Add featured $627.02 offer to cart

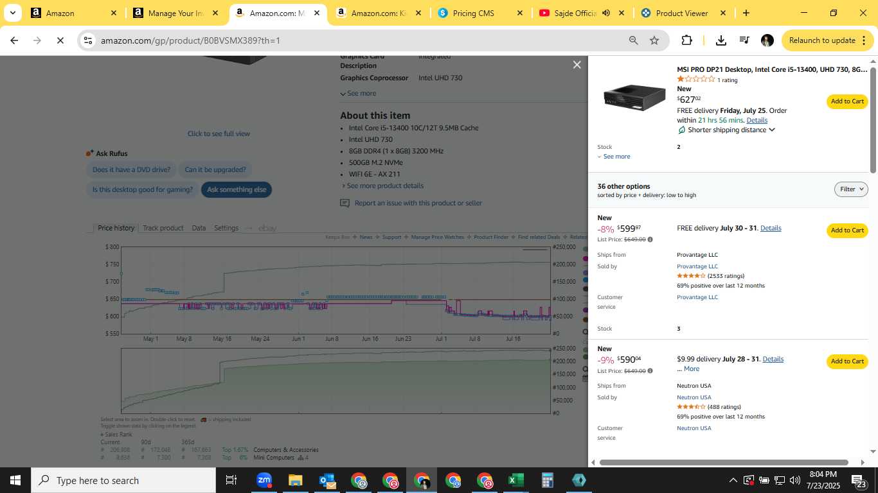pyautogui.click(x=847, y=101)
